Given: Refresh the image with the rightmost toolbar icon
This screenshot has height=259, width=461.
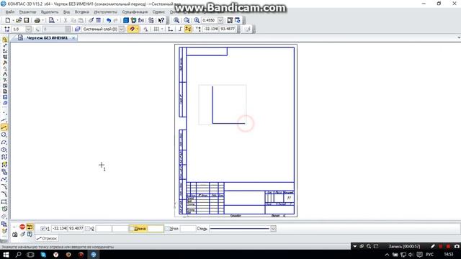Looking at the screenshot, I should [237, 20].
